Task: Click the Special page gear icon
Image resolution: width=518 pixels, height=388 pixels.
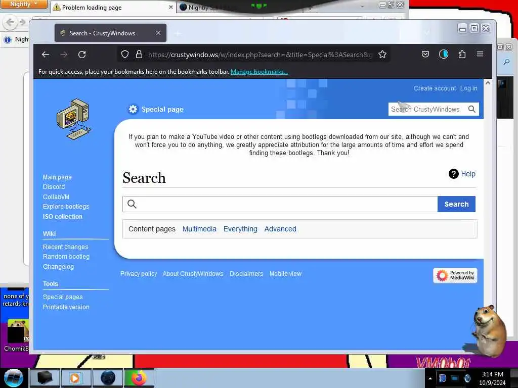Action: tap(133, 109)
